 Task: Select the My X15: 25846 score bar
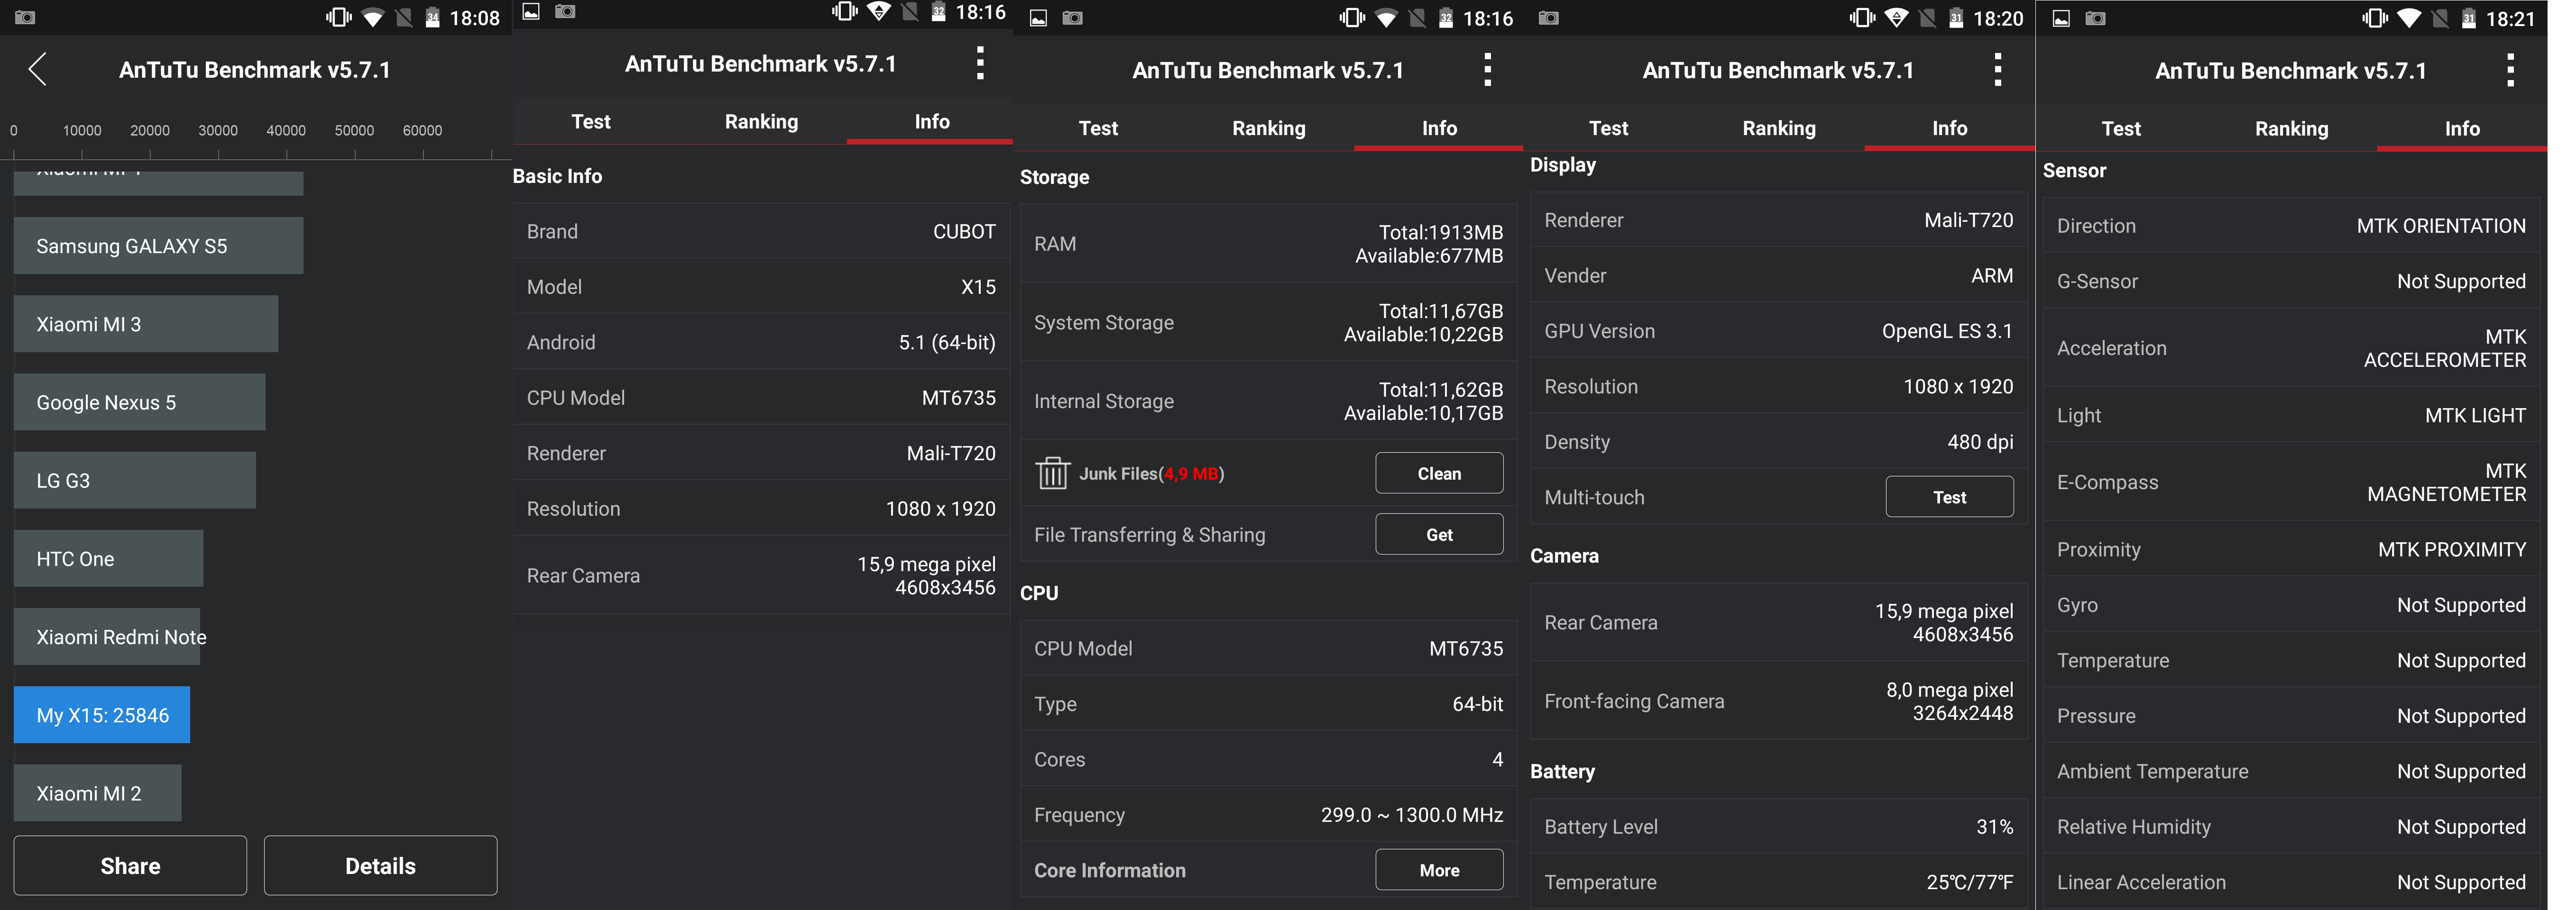tap(102, 715)
